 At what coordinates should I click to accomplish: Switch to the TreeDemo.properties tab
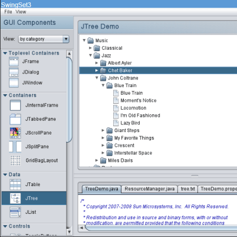217,189
